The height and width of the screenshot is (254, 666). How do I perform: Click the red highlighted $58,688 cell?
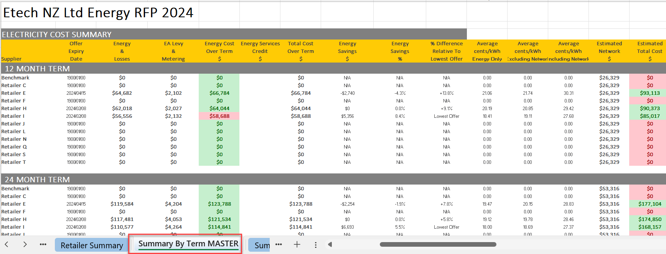pyautogui.click(x=219, y=116)
